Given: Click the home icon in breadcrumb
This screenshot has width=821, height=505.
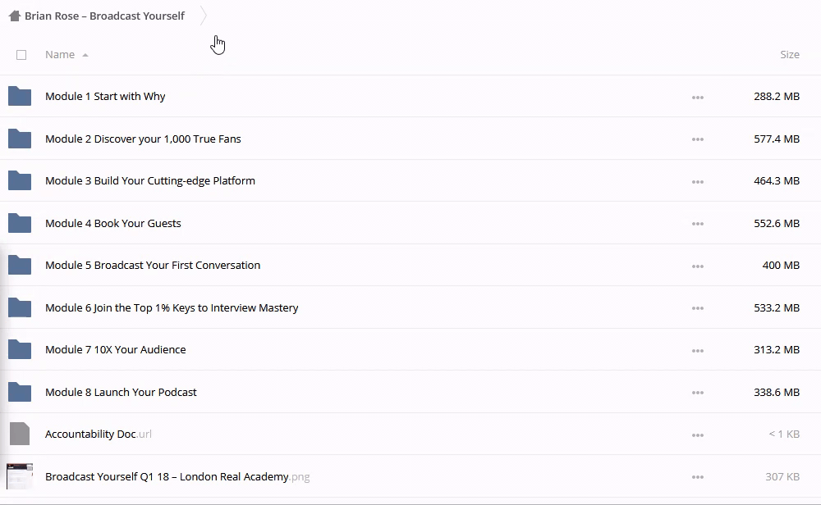Looking at the screenshot, I should point(14,16).
